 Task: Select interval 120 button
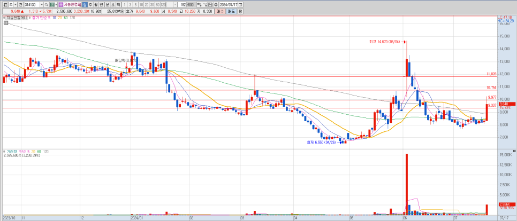pyautogui.click(x=163, y=5)
